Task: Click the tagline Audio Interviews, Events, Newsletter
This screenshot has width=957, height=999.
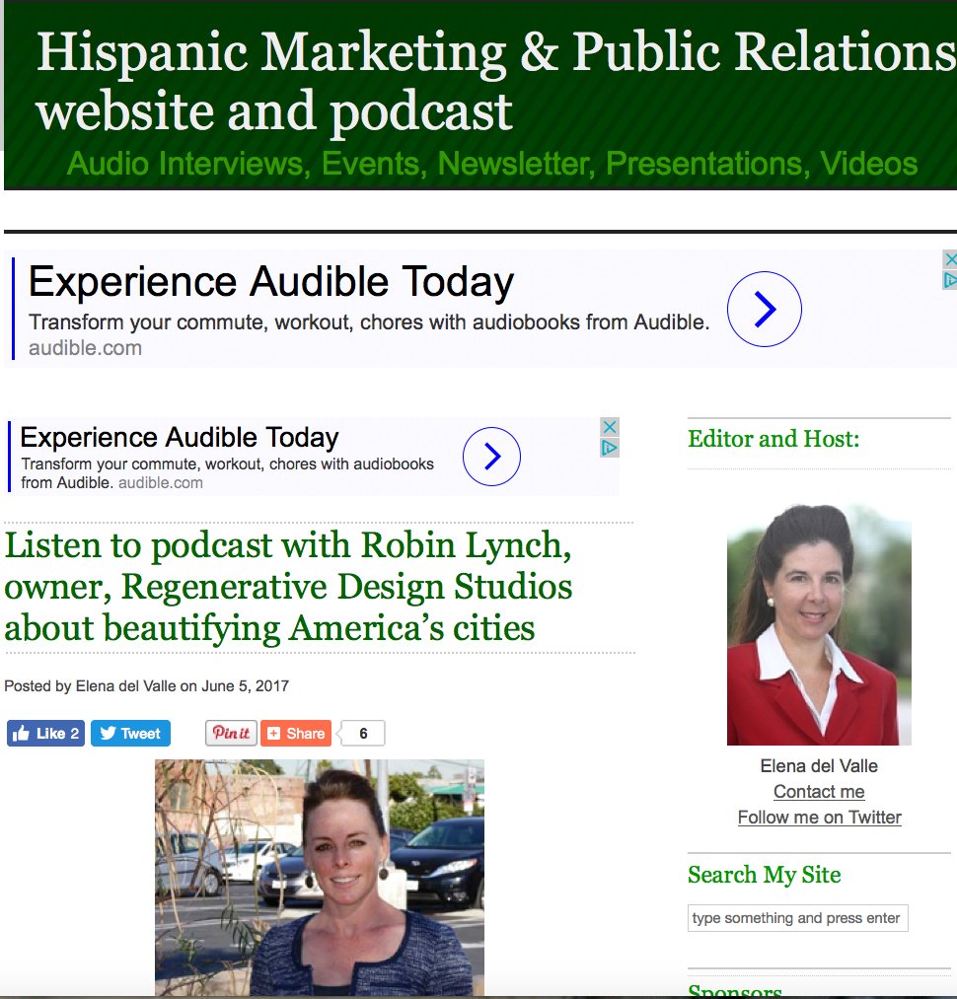Action: (x=491, y=163)
